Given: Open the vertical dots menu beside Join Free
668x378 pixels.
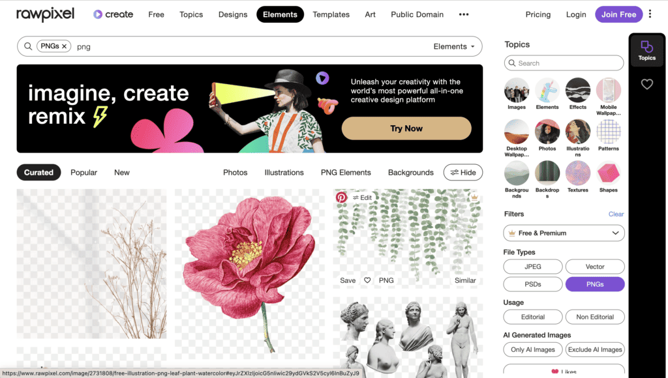Looking at the screenshot, I should coord(650,14).
